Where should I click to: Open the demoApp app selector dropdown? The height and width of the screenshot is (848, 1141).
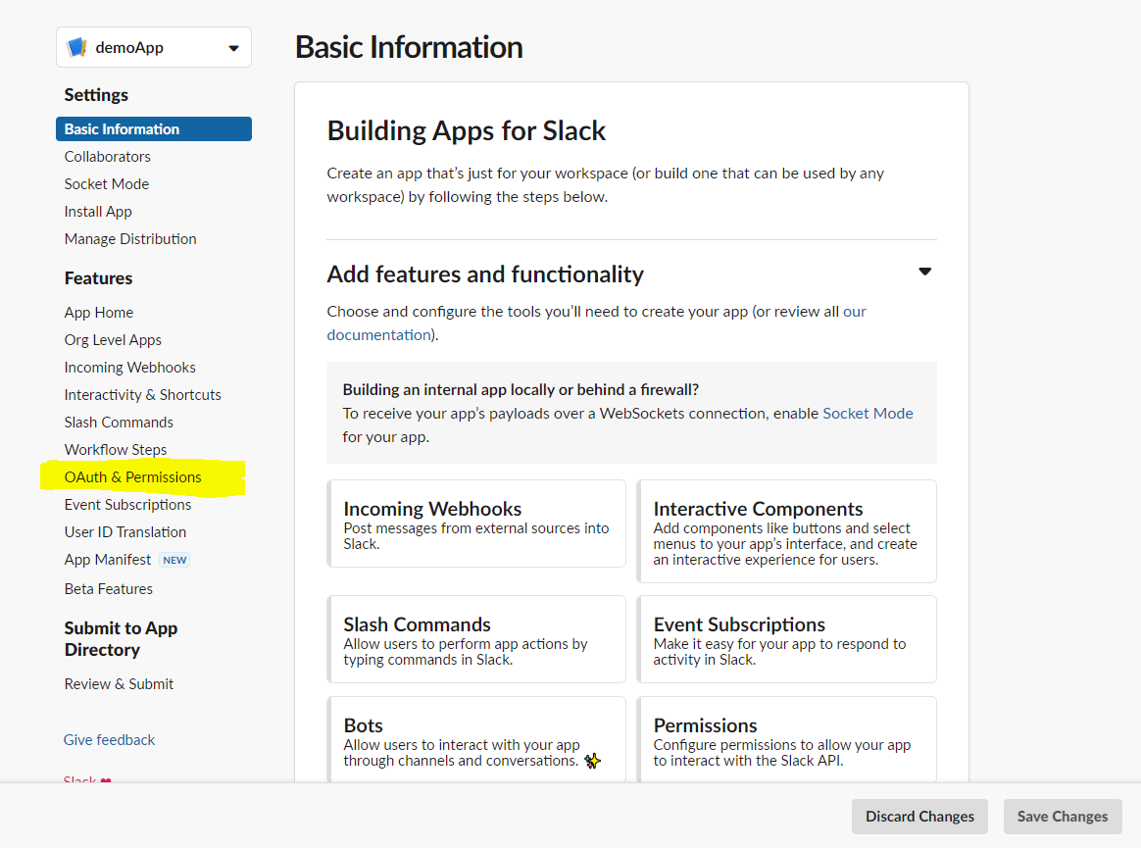[154, 47]
